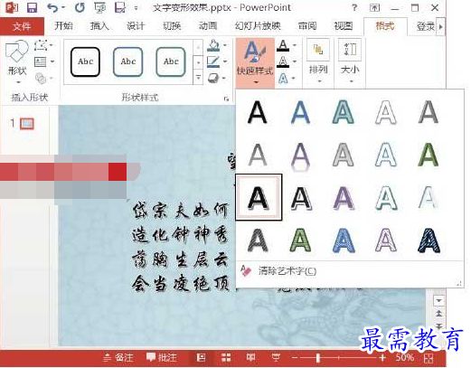Show next row of shape styles
471x368 pixels.
pos(198,62)
